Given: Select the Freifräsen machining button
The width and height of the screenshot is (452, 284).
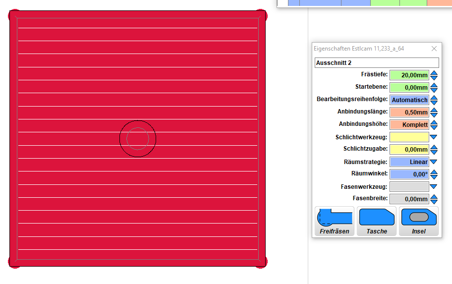Looking at the screenshot, I should [335, 221].
